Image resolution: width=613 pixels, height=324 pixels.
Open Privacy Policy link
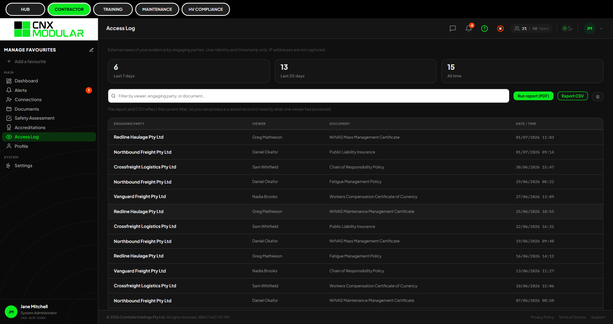click(542, 317)
